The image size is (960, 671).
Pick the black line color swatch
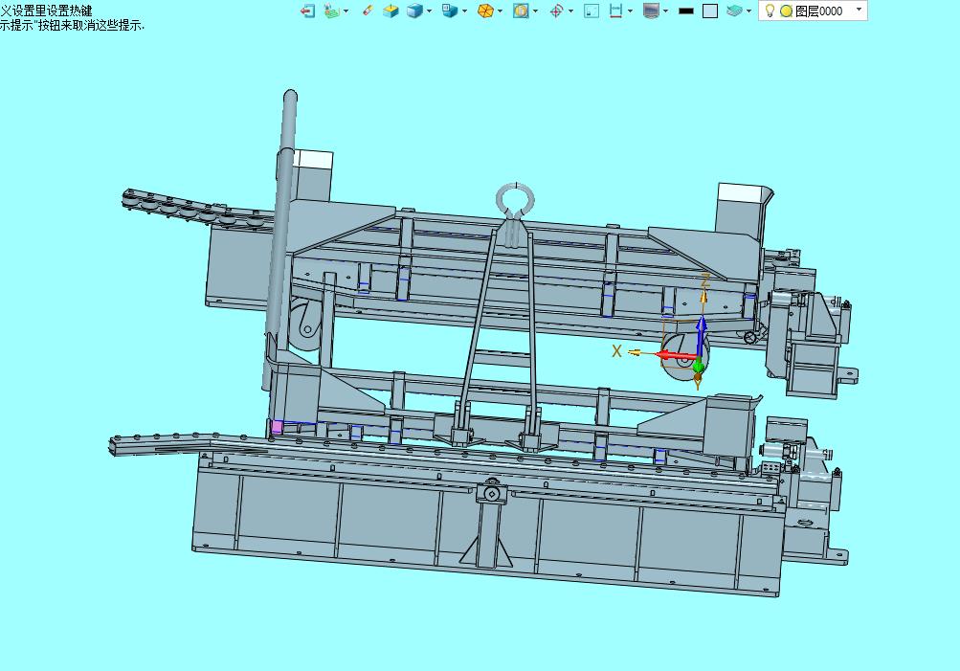[687, 11]
